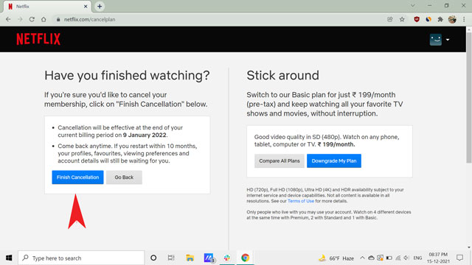Share this page icon in address bar

390,19
